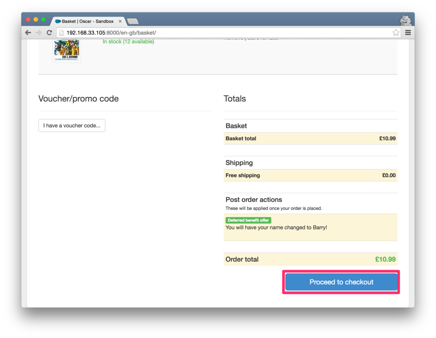436x338 pixels.
Task: Click the £0.00 shipping amount
Action: coord(389,175)
